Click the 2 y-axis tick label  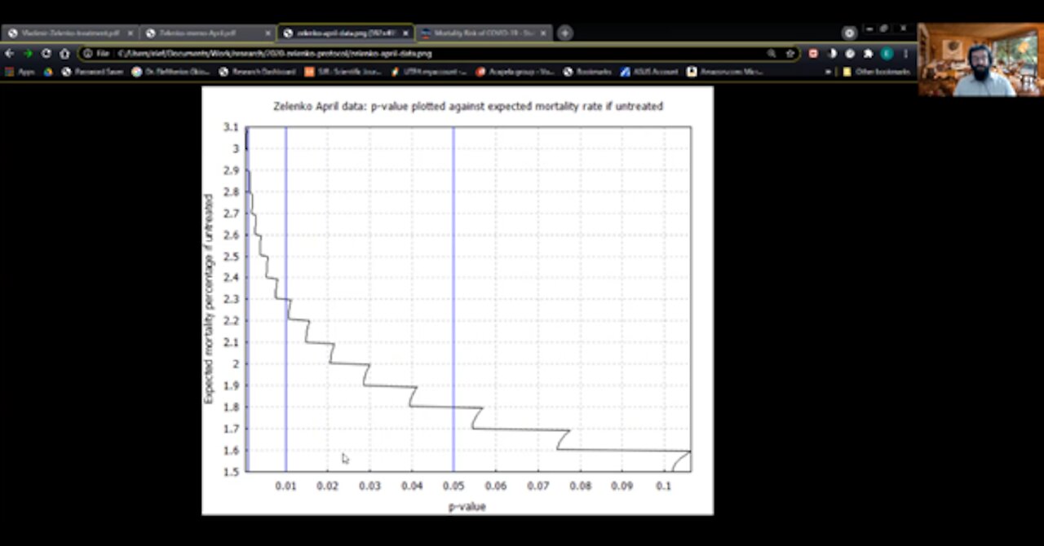coord(236,364)
